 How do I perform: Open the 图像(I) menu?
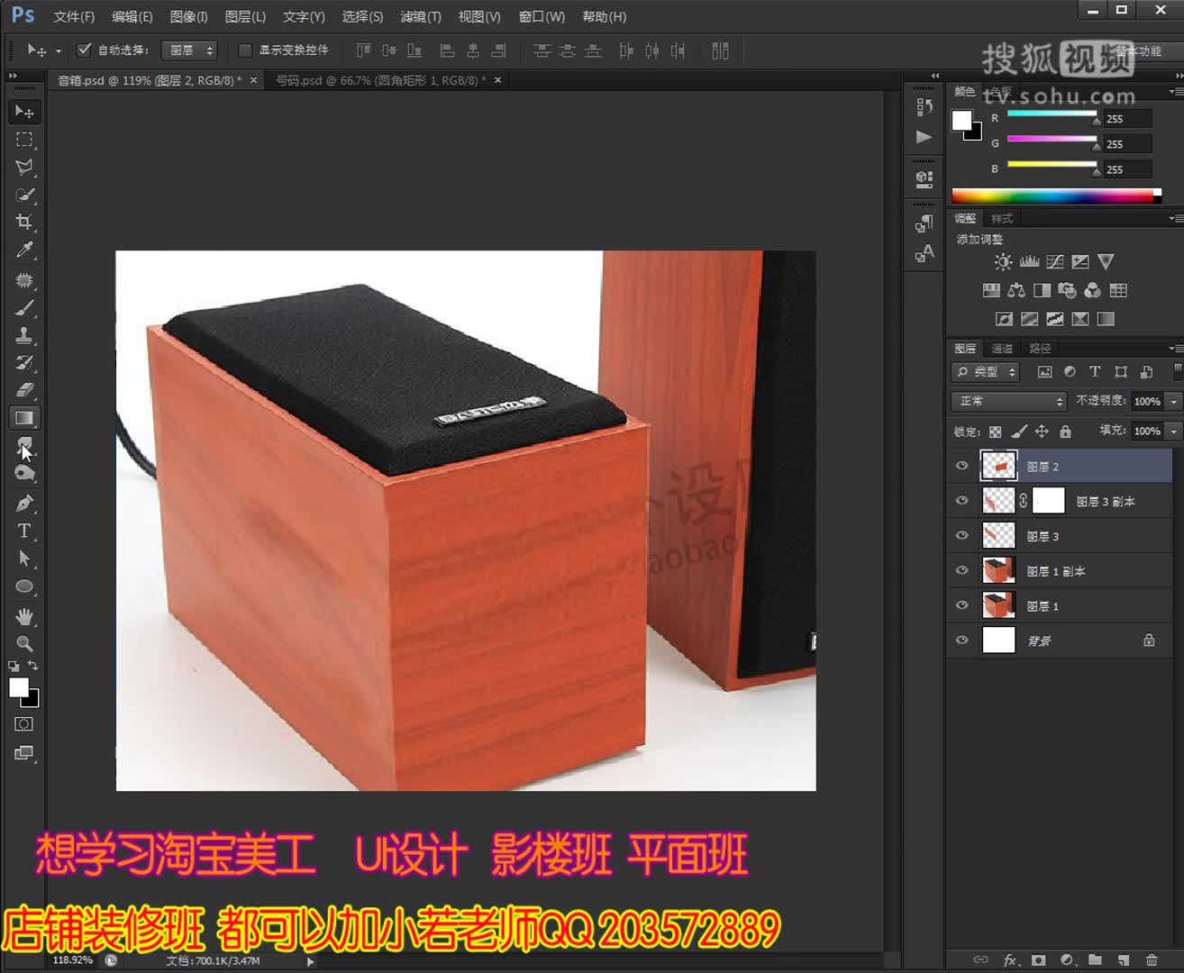coord(189,16)
